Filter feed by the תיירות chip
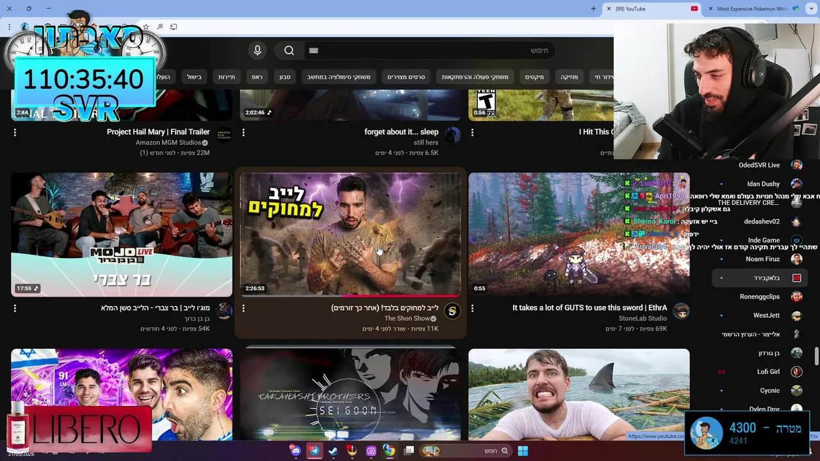The height and width of the screenshot is (461, 820). (x=226, y=77)
